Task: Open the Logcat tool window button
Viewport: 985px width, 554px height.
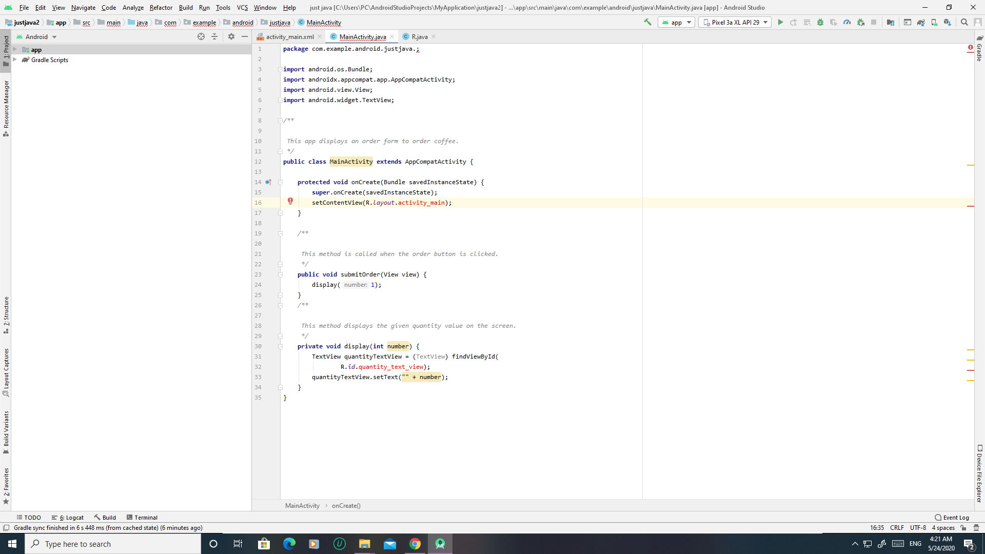Action: point(68,517)
